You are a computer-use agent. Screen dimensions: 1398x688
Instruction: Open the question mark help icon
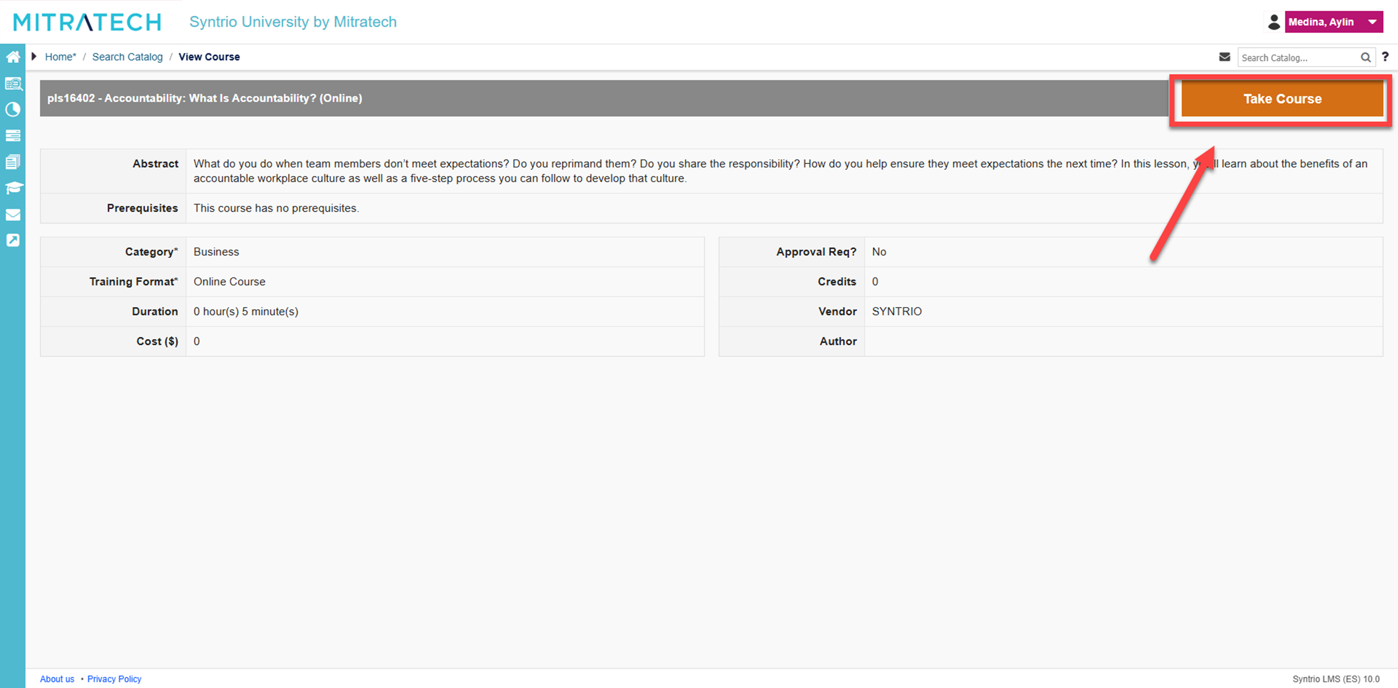tap(1385, 57)
